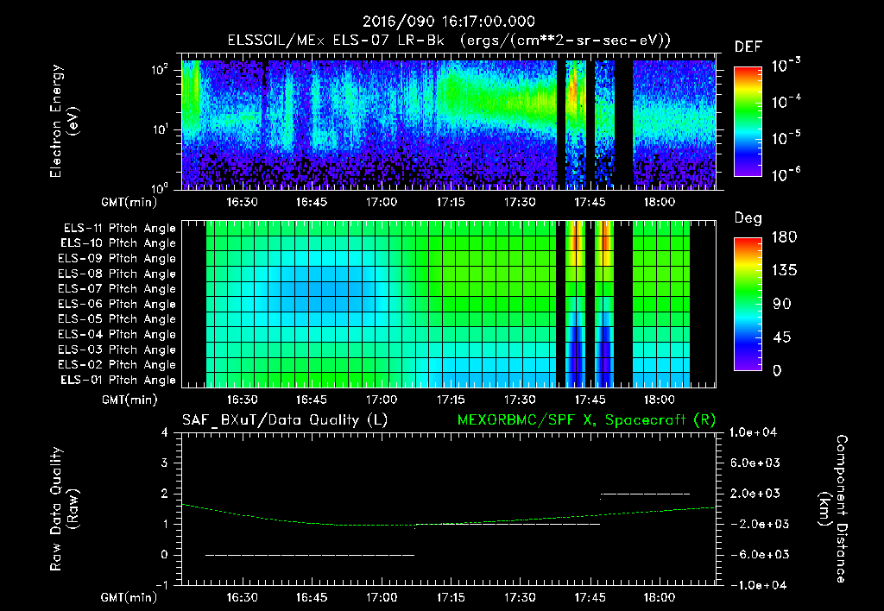
Task: Click the DEF color bar in top panel
Action: 748,121
